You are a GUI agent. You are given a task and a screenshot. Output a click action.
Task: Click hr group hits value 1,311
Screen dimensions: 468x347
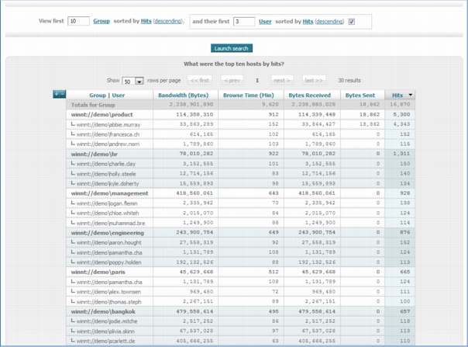(x=401, y=154)
